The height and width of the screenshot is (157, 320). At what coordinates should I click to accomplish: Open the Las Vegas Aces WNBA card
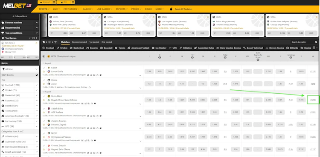coord(128,25)
